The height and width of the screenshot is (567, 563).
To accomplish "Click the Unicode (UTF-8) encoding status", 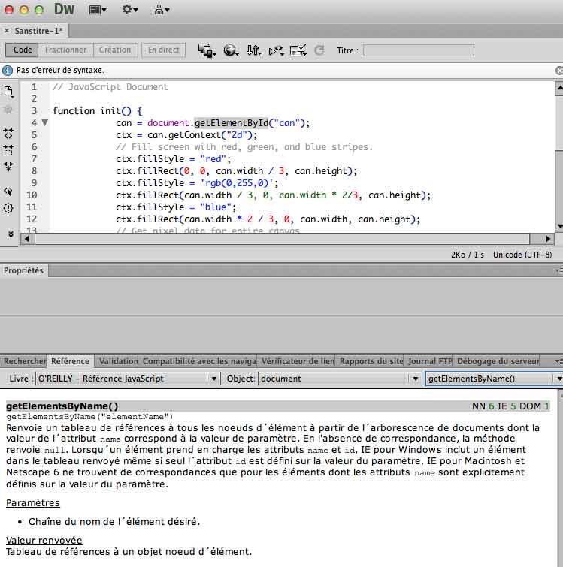I will click(x=522, y=255).
